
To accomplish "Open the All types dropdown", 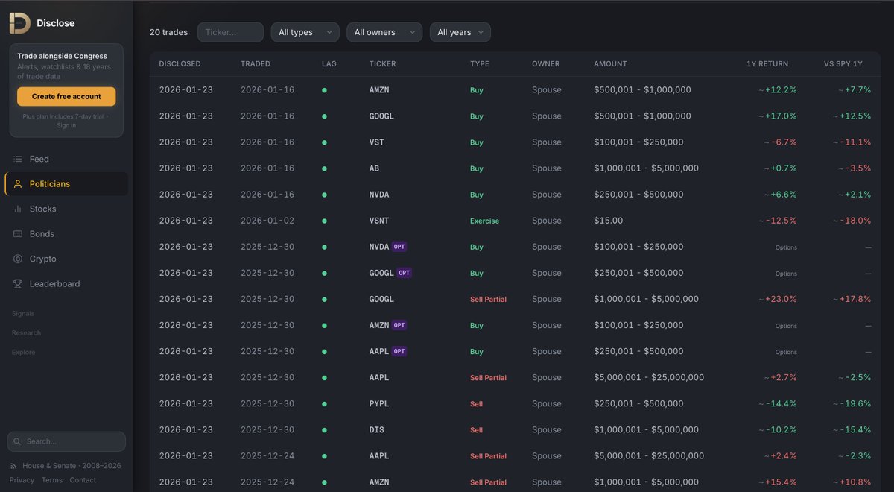I will pos(305,32).
